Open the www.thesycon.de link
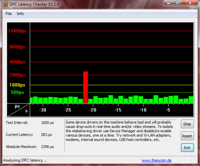Viewport: 200px width, 166px height. pos(157,160)
